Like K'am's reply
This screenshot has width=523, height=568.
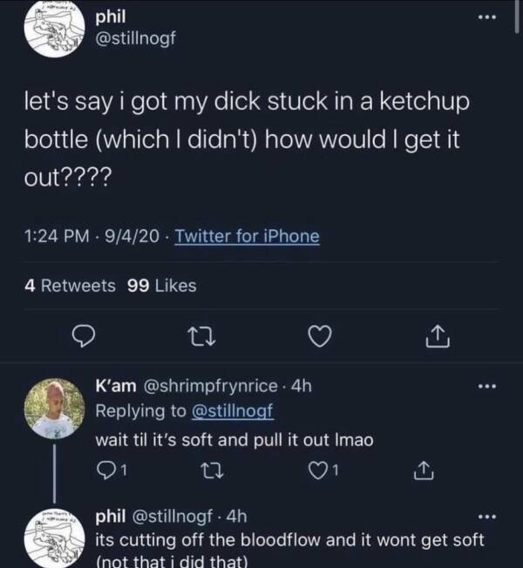click(x=320, y=472)
